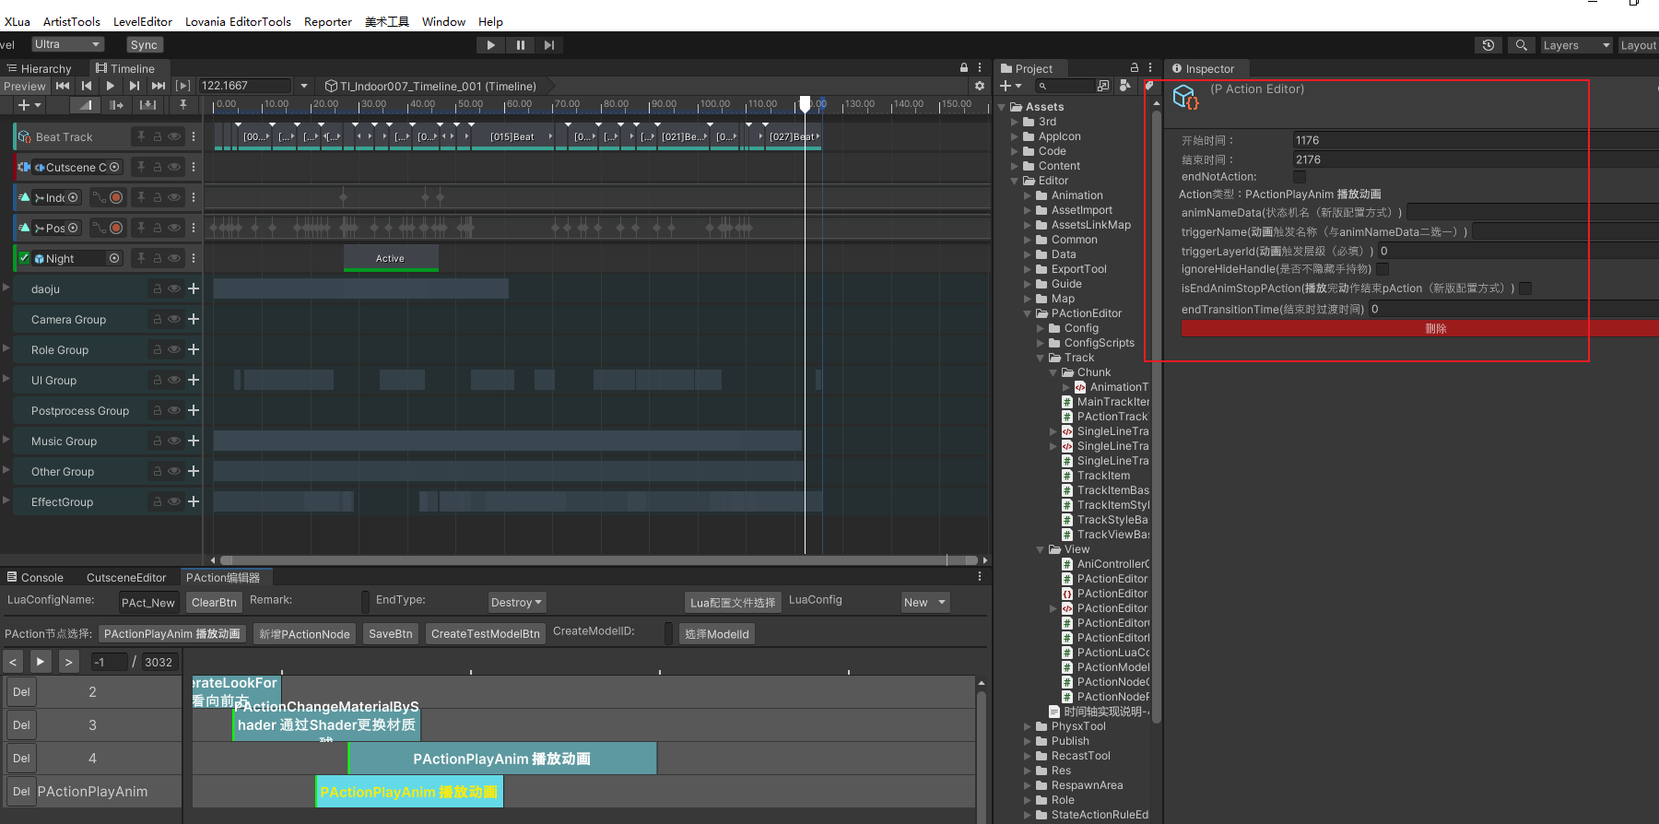The width and height of the screenshot is (1659, 824).
Task: Open the Ultra quality level dropdown
Action: pyautogui.click(x=67, y=44)
